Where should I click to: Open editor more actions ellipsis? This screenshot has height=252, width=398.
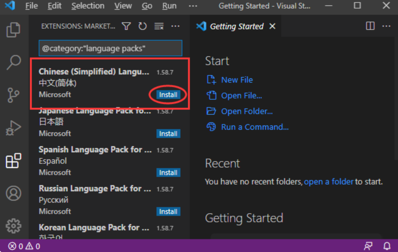point(386,26)
